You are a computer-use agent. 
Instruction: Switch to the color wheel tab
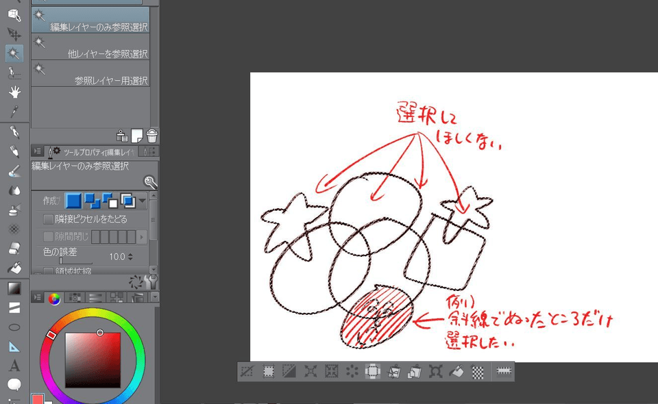pos(54,298)
